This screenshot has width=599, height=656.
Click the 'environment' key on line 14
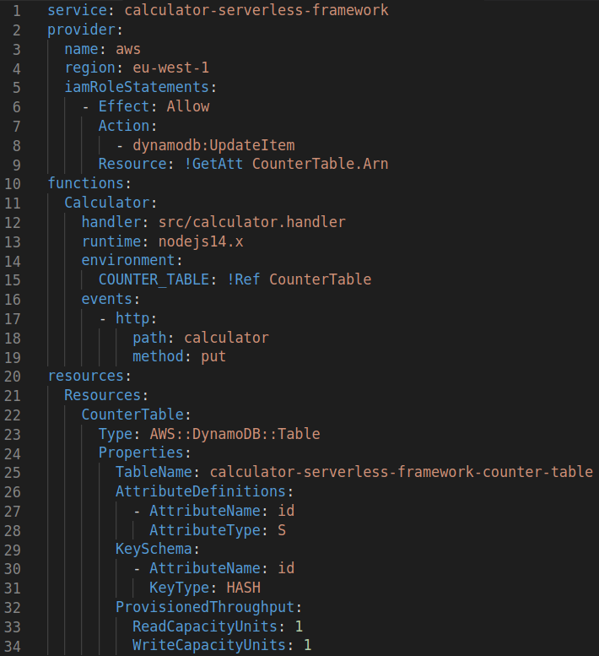point(128,260)
